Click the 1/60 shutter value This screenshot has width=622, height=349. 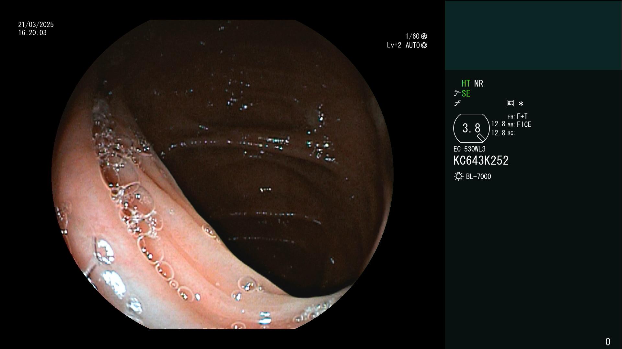coord(412,36)
